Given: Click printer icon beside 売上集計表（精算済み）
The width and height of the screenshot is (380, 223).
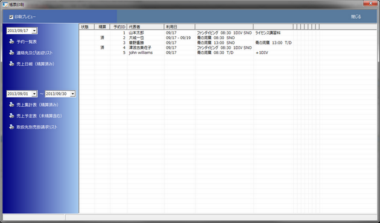Looking at the screenshot, I should point(11,105).
